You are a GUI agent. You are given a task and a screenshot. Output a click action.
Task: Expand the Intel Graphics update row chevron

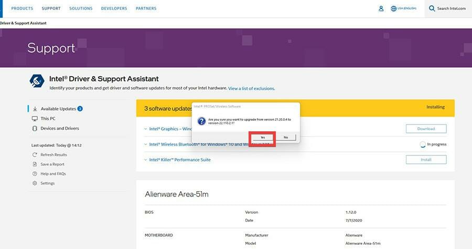pyautogui.click(x=146, y=129)
